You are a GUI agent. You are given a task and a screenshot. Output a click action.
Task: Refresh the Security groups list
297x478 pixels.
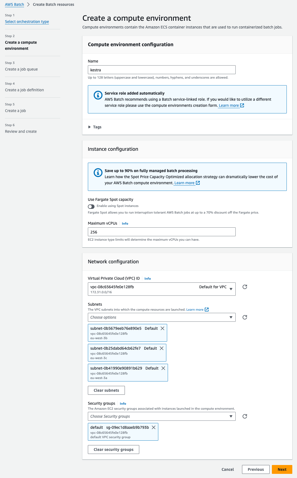click(x=245, y=416)
